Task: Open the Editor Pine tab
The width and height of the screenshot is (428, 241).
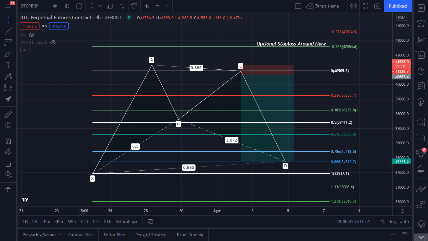Action: 114,235
